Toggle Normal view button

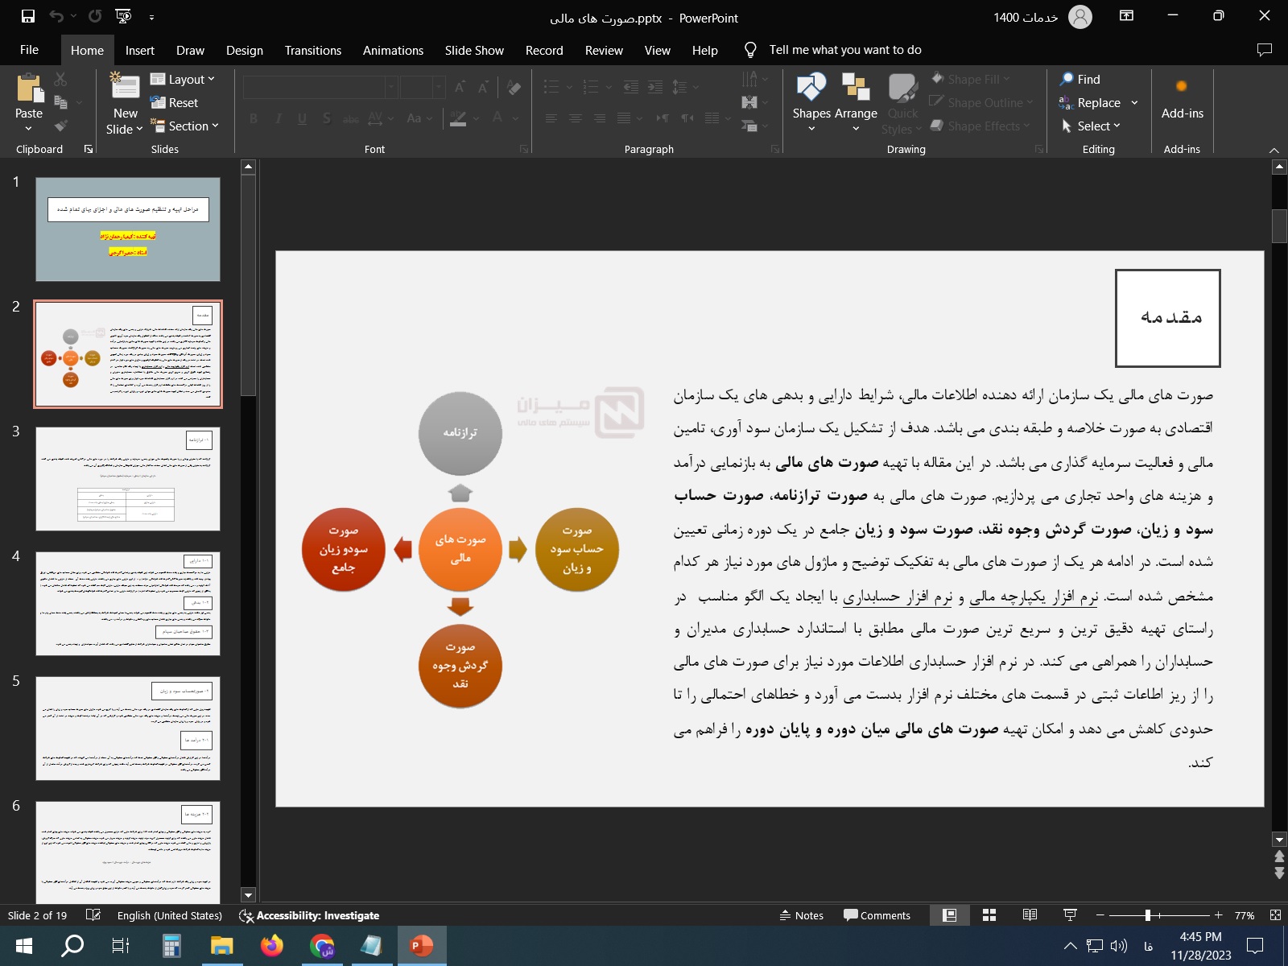[949, 915]
